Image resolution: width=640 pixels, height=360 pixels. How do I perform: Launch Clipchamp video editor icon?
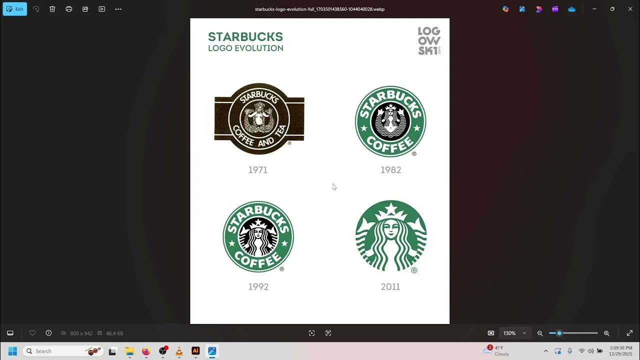tap(555, 9)
